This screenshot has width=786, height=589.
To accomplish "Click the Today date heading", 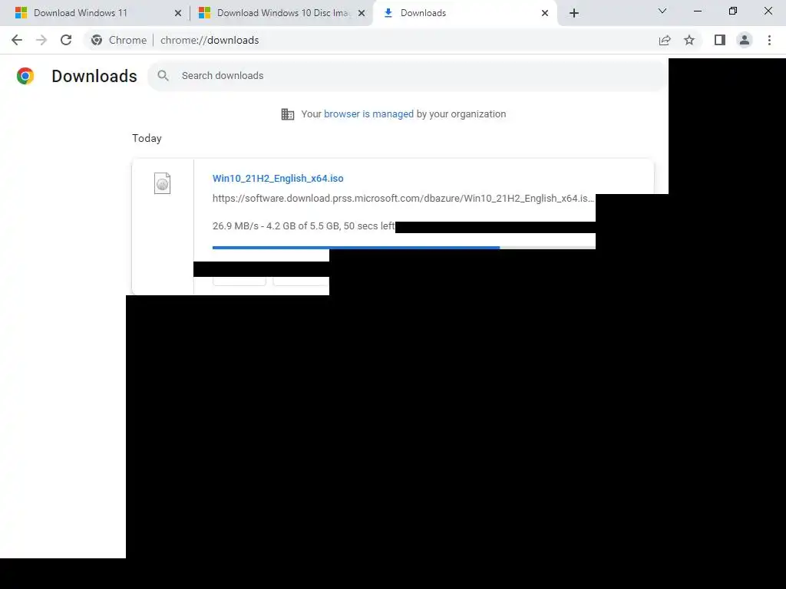I will coord(147,138).
